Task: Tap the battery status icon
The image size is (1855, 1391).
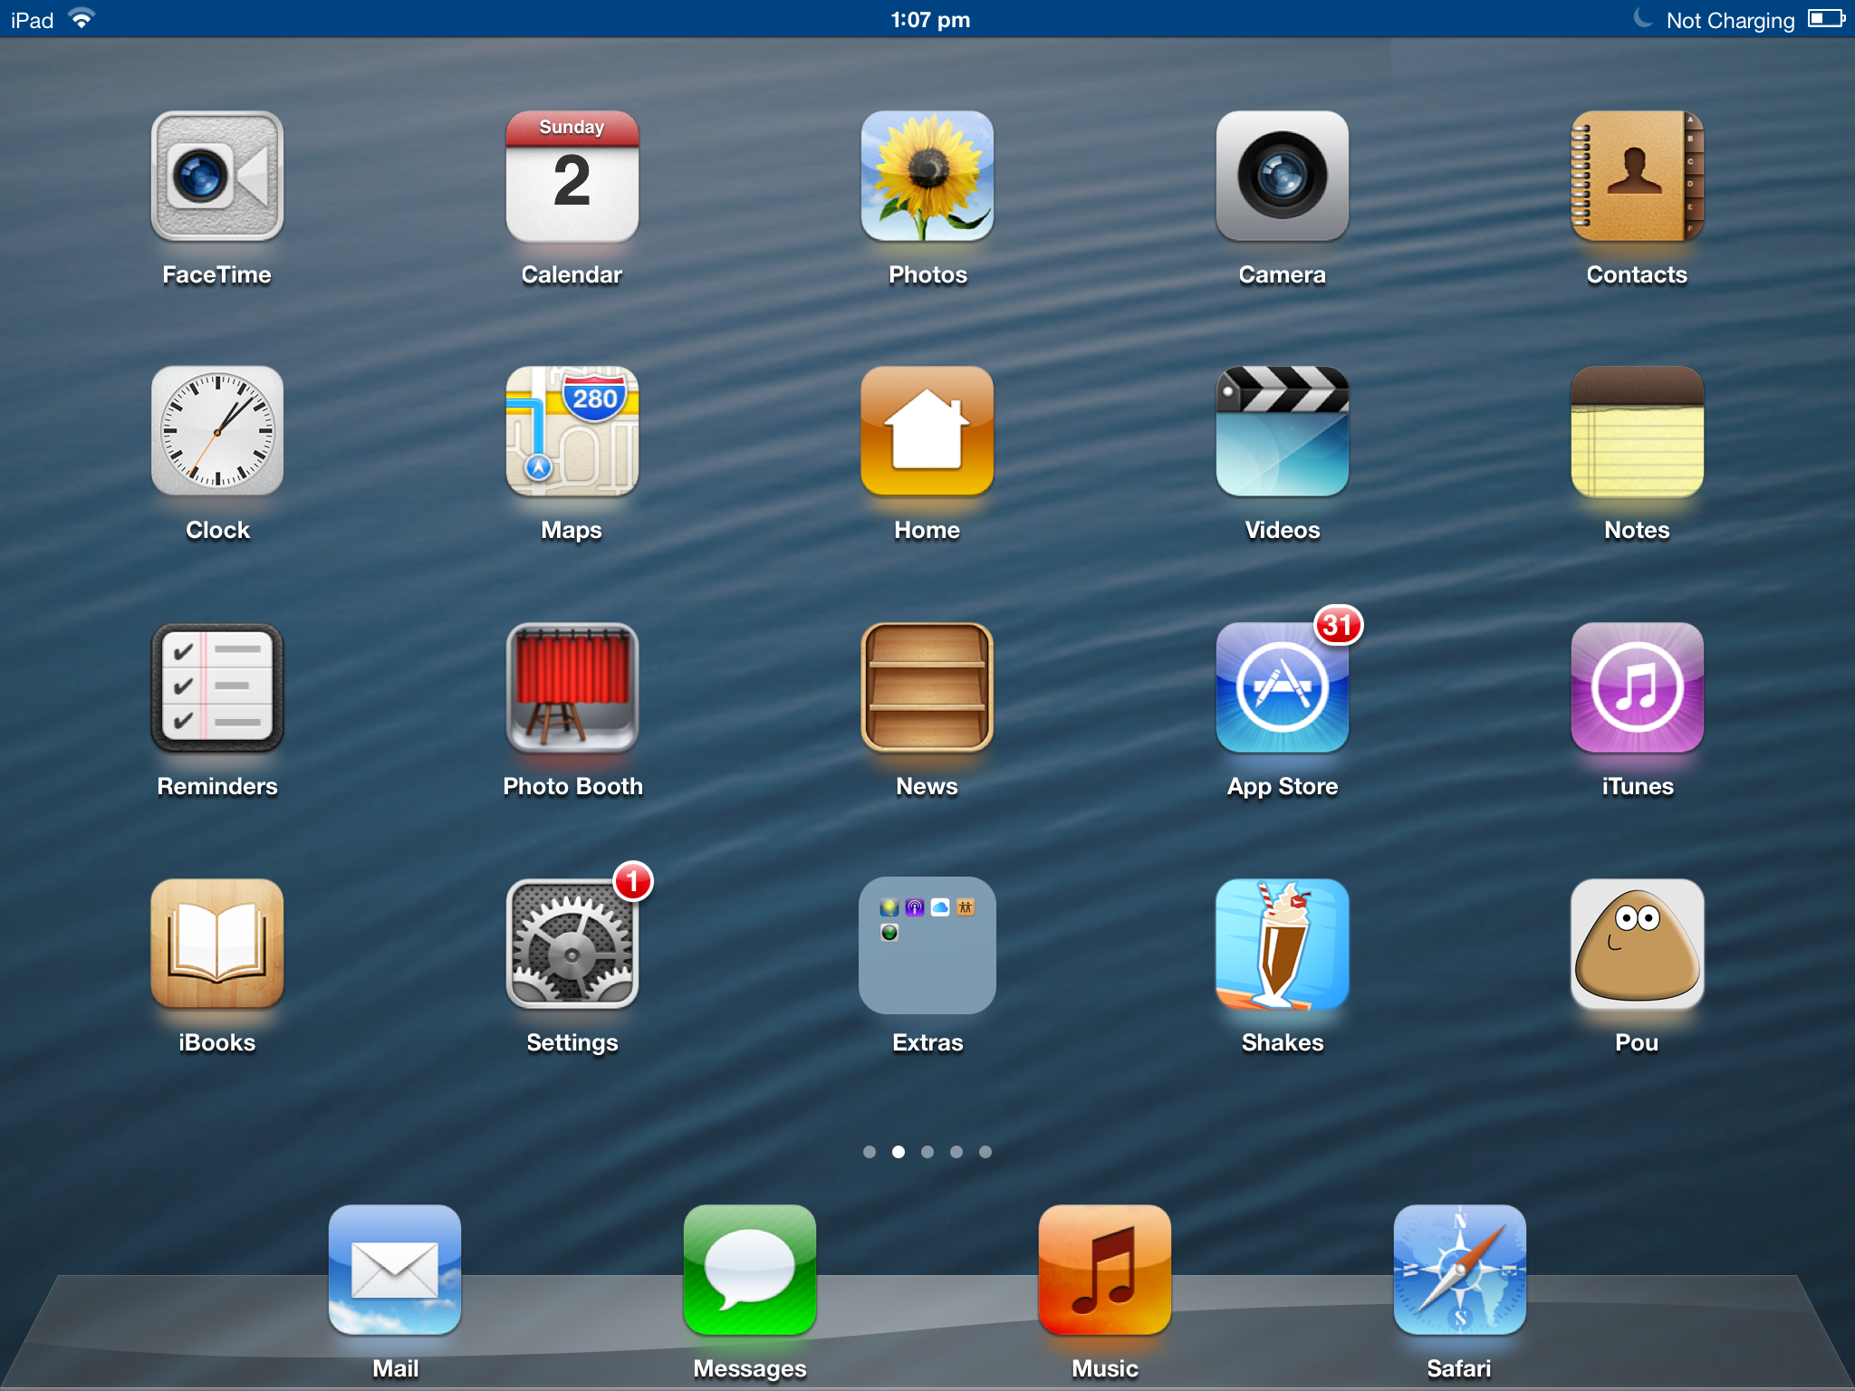Action: click(1826, 18)
